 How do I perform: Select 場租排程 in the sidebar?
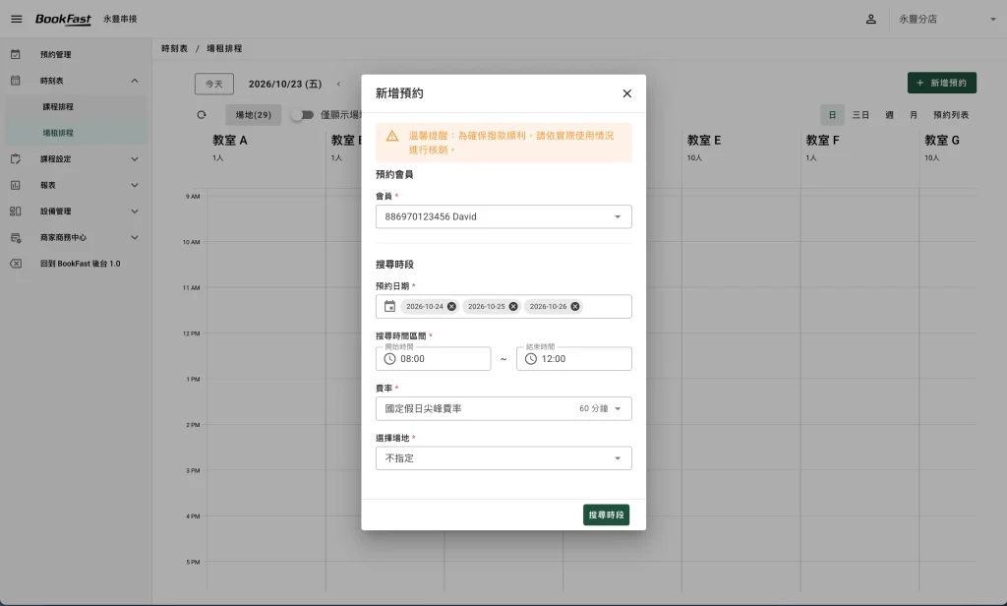(x=76, y=133)
